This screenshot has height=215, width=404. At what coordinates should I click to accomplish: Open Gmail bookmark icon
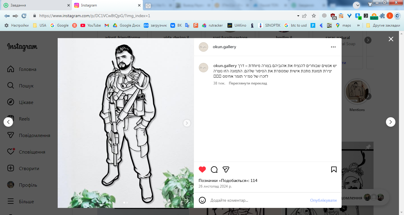(107, 25)
